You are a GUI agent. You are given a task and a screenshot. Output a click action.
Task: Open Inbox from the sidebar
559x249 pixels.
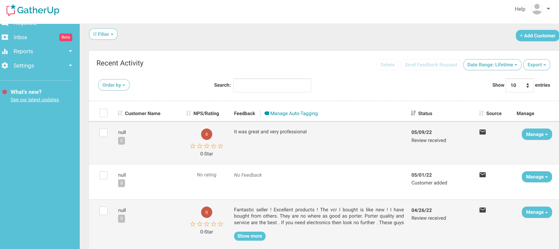[20, 37]
